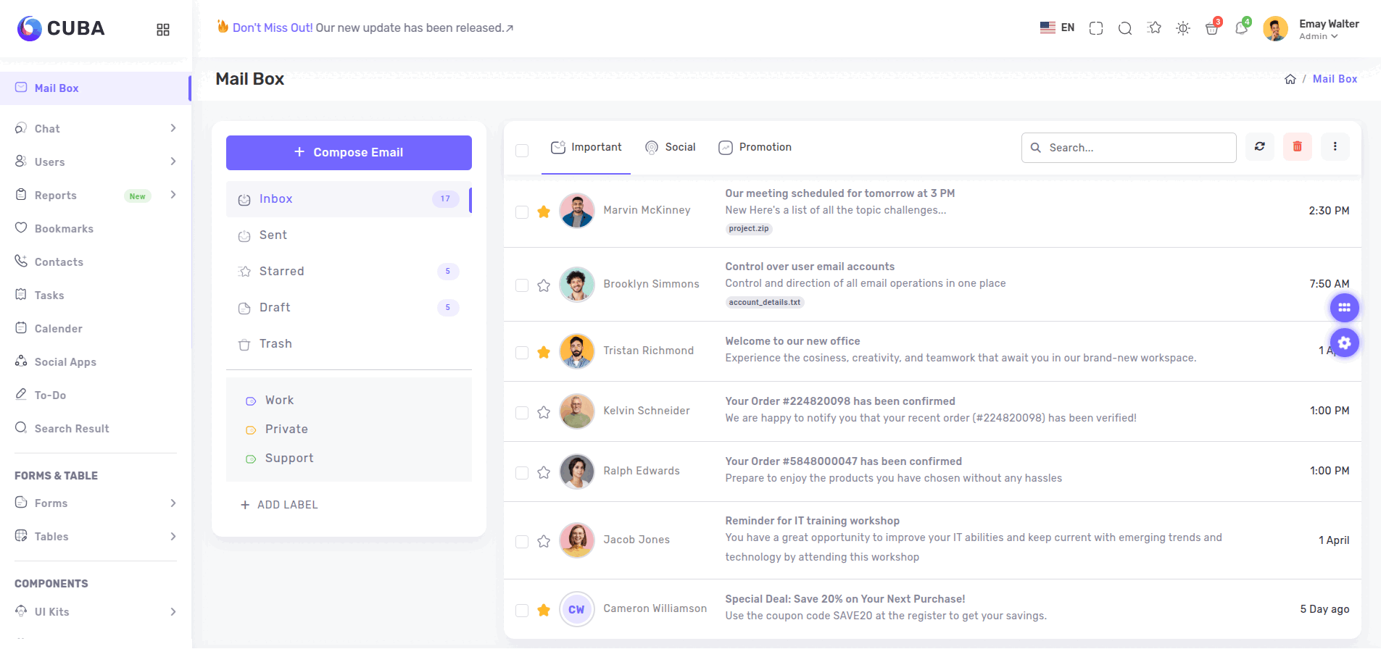Screen dimensions: 1381x649
Task: Click the sidebar grid toggle icon
Action: 163,30
